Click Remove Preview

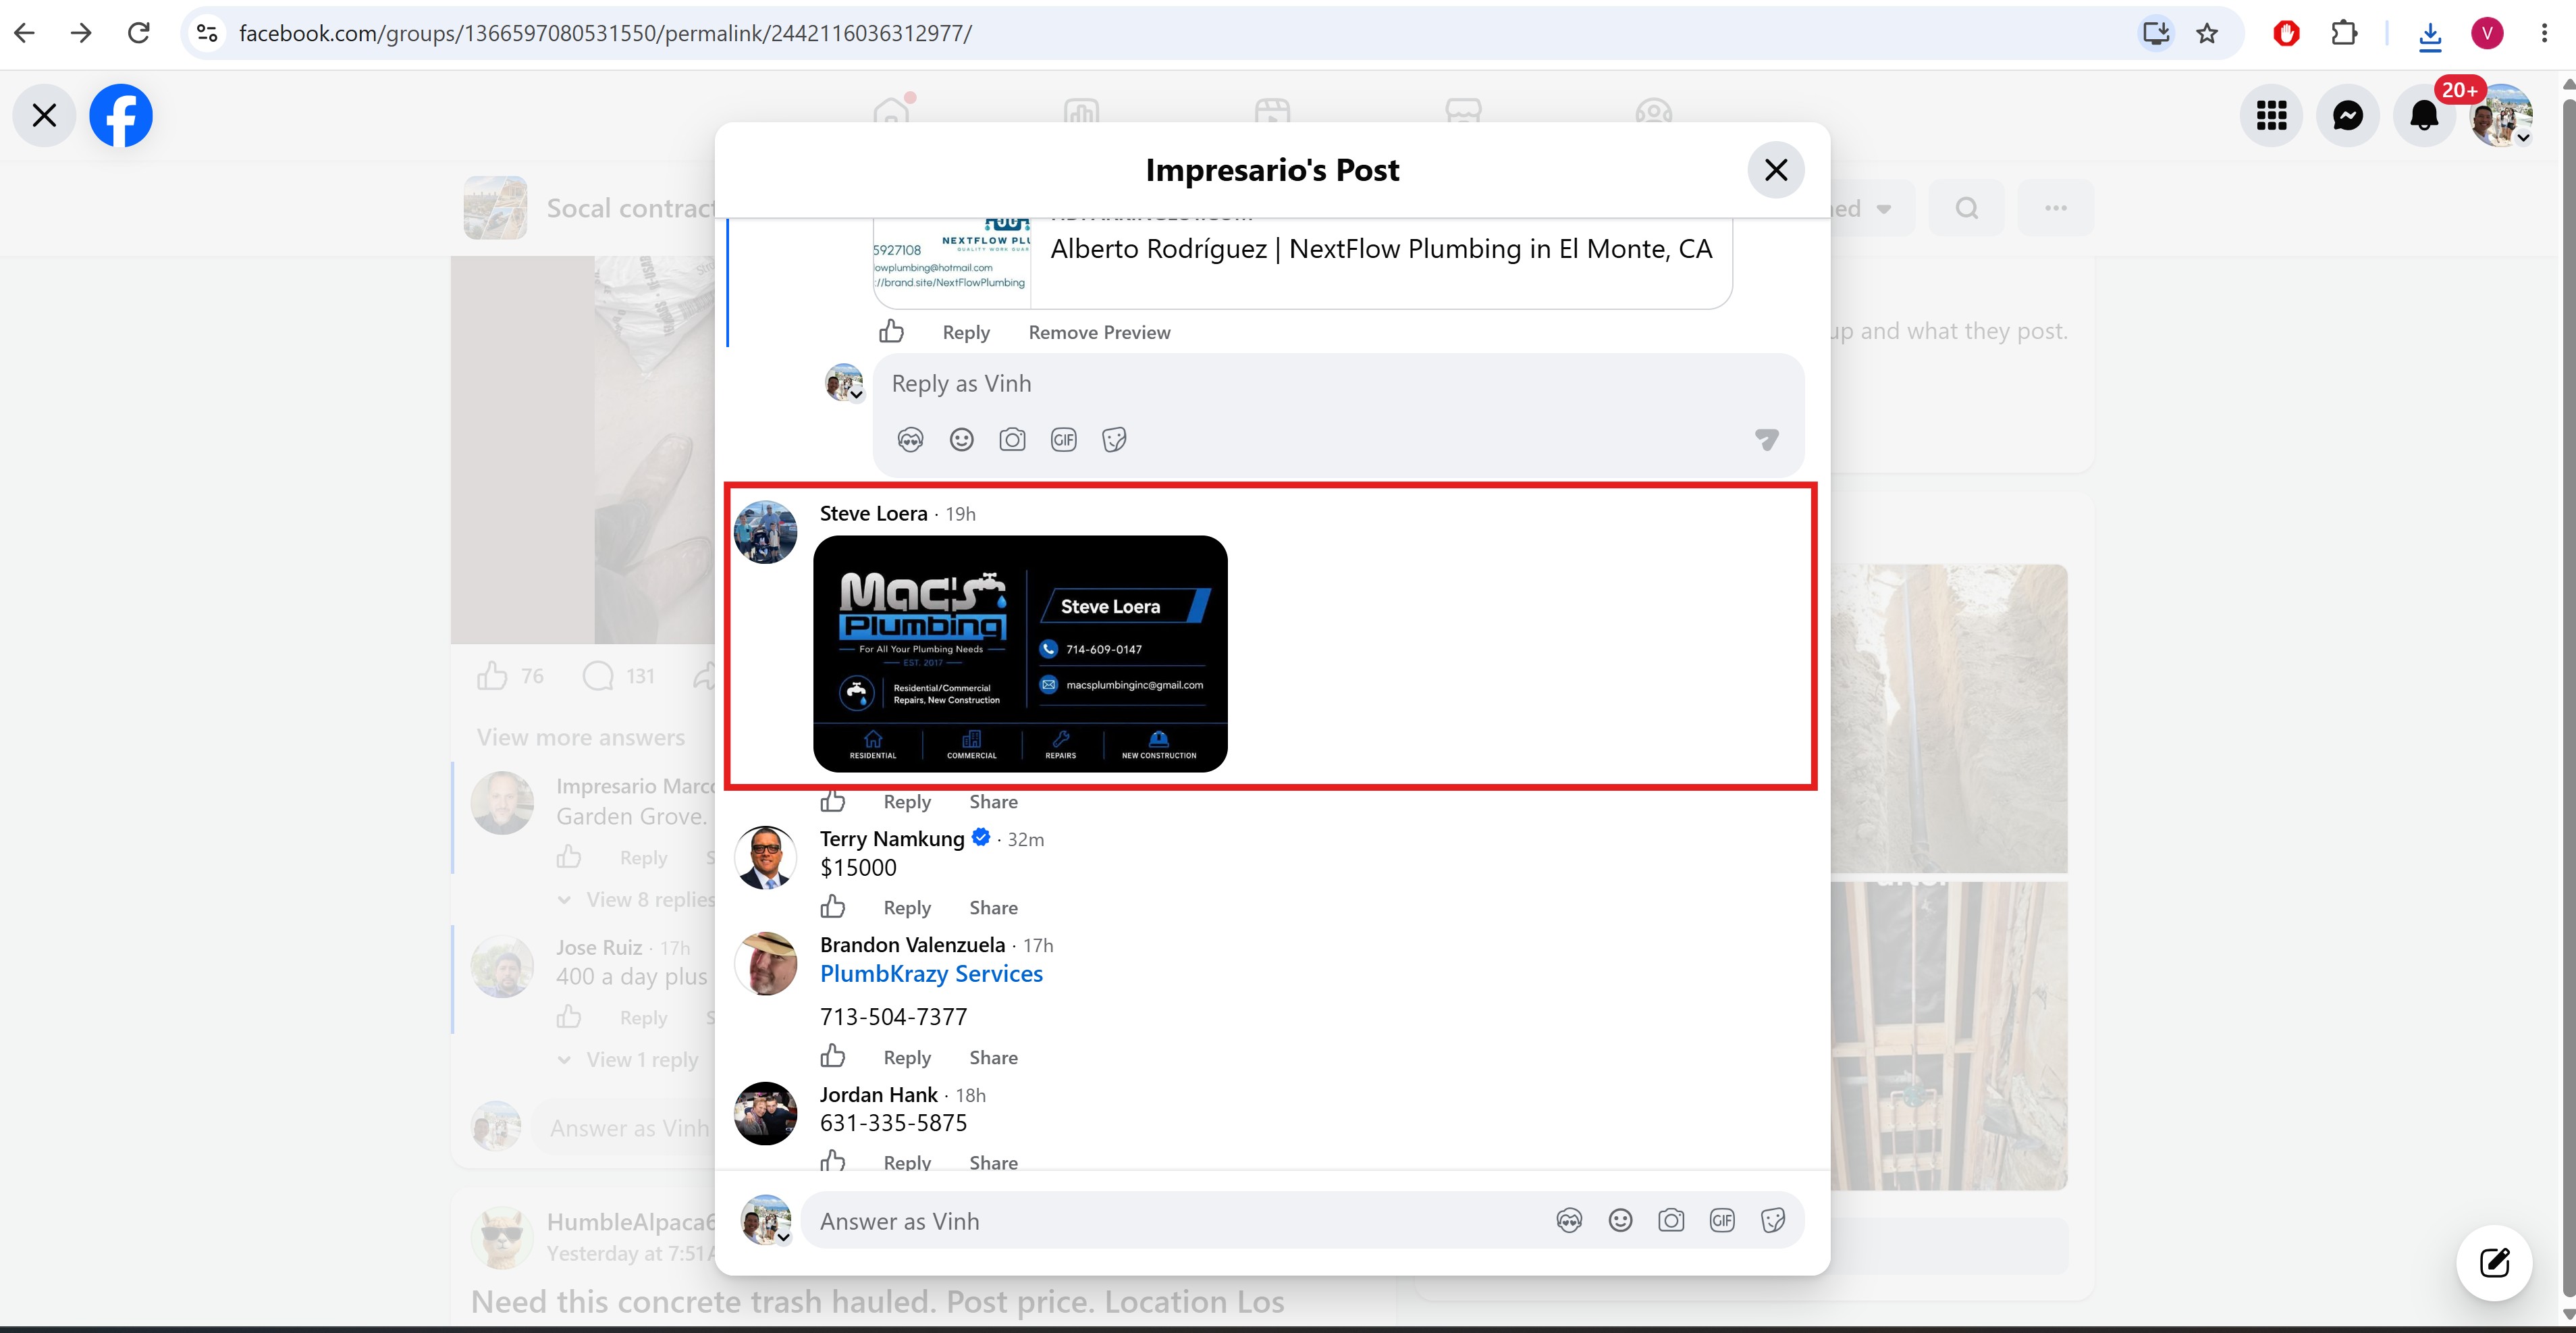(1099, 332)
